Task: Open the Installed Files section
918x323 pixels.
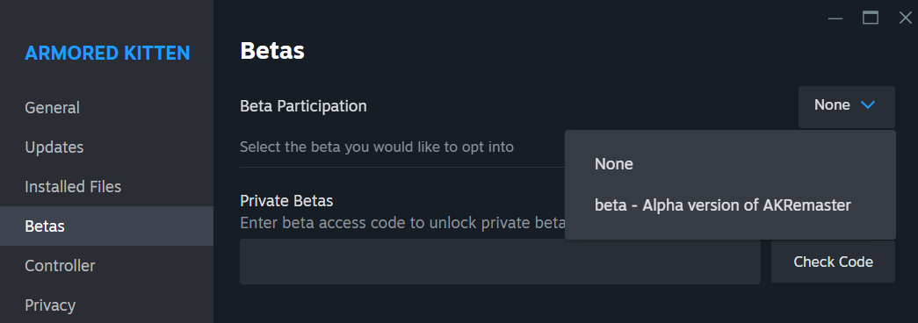Action: tap(73, 187)
